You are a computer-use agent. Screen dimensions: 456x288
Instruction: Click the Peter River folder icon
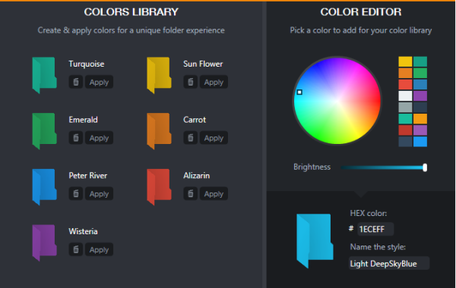(44, 186)
